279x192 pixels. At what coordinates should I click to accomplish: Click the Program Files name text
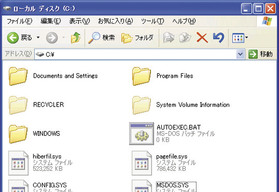click(175, 76)
